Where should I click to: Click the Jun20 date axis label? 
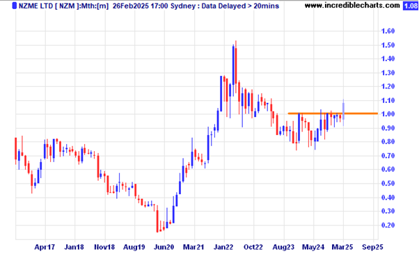[164, 247]
